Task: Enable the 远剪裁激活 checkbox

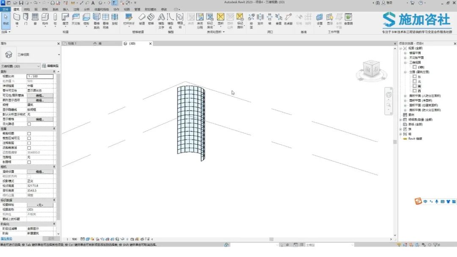Action: tap(29, 148)
